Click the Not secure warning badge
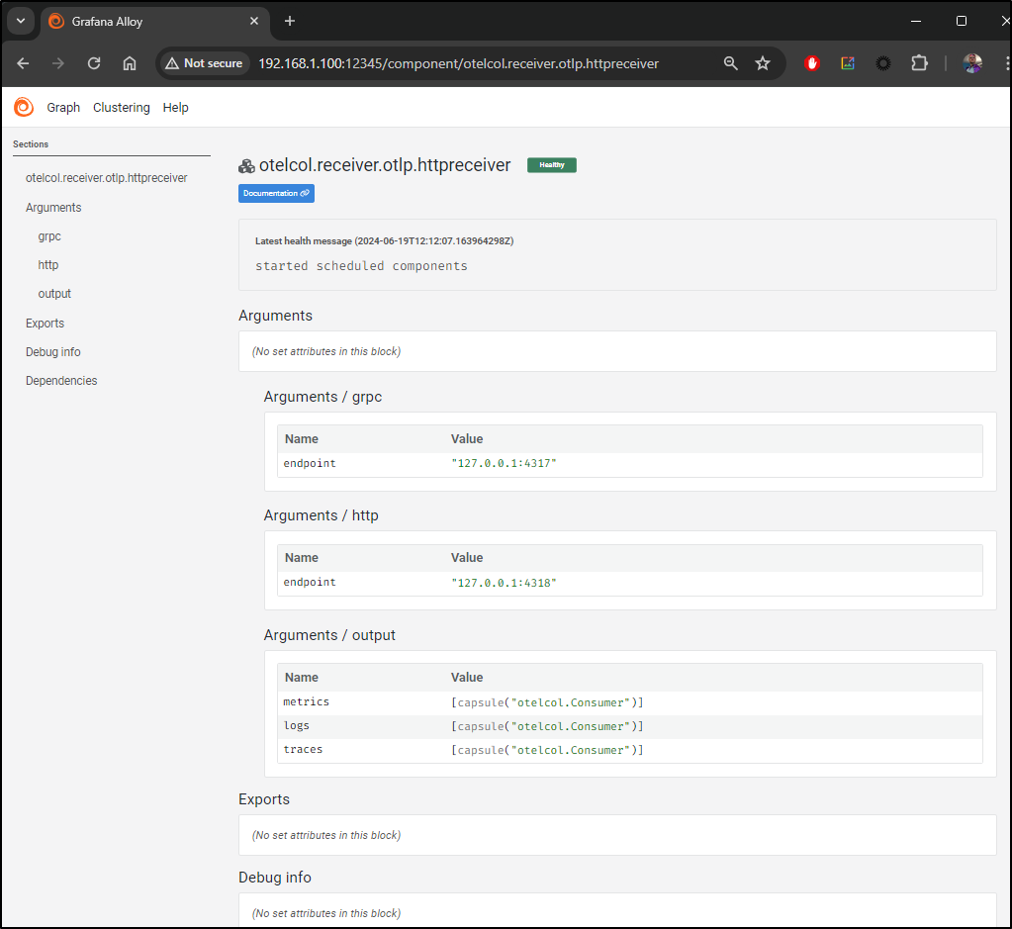 (x=205, y=63)
